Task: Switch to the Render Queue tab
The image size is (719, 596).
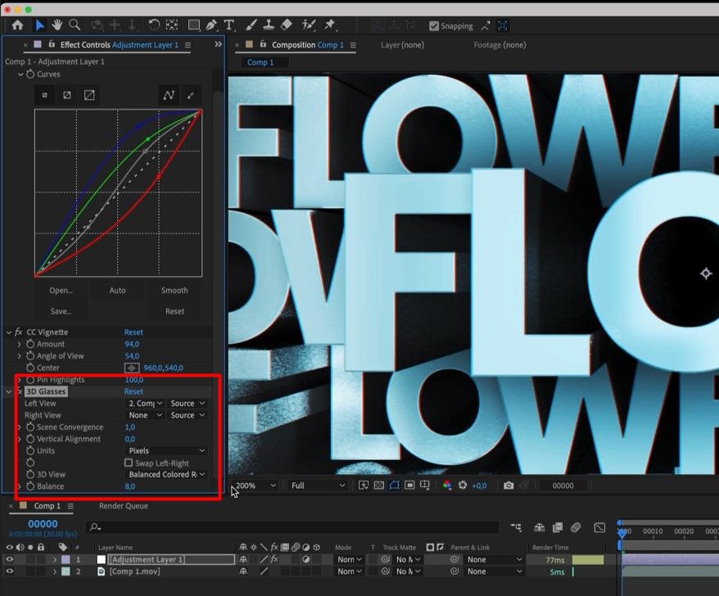Action: [x=123, y=506]
